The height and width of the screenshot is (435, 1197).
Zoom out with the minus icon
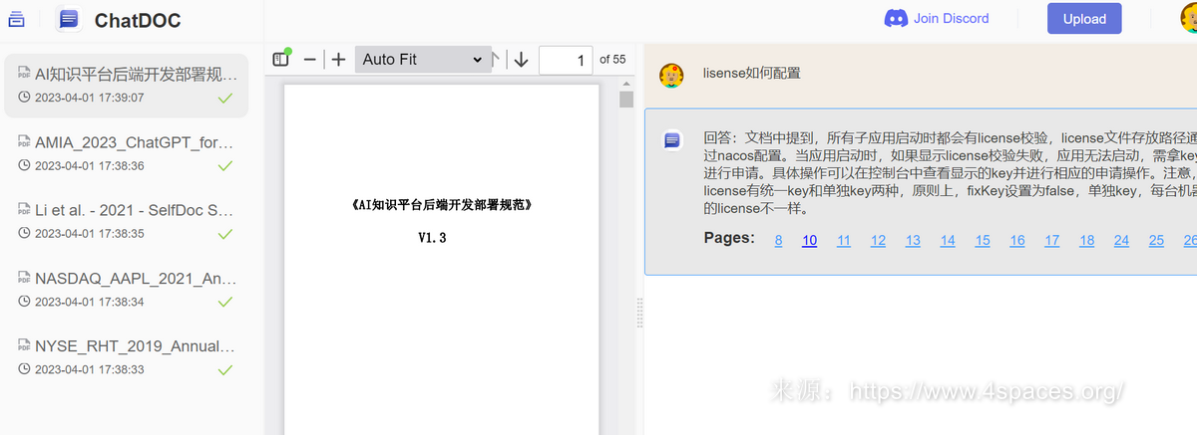[x=309, y=60]
